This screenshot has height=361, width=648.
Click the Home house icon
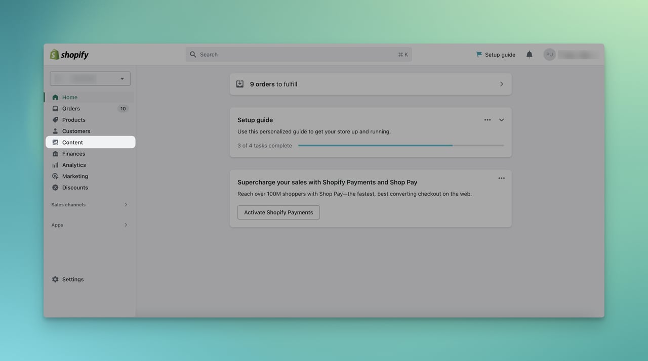click(55, 97)
